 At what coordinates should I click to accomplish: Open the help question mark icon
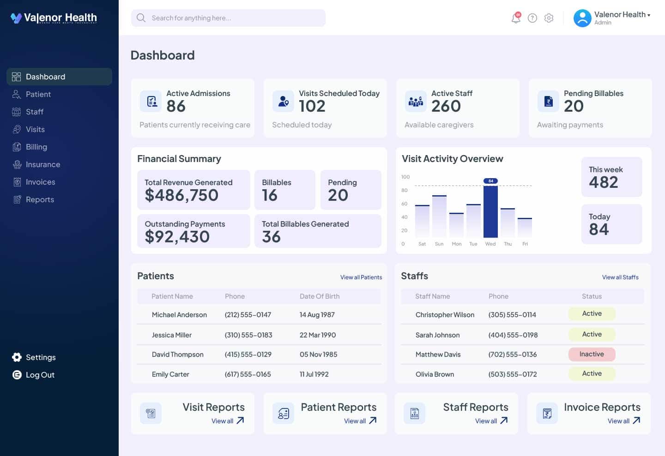(532, 18)
